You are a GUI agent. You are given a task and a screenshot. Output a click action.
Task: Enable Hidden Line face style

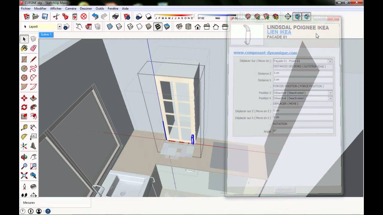tap(139, 27)
